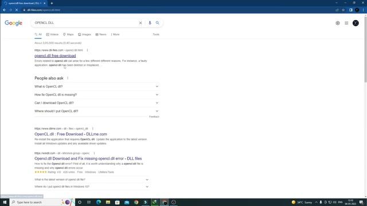This screenshot has height=206, width=367.
Task: Open Google settings gear
Action: tap(338, 23)
